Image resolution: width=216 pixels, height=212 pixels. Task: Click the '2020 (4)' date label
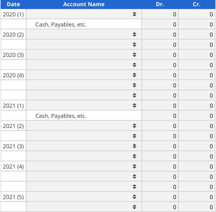click(13, 75)
